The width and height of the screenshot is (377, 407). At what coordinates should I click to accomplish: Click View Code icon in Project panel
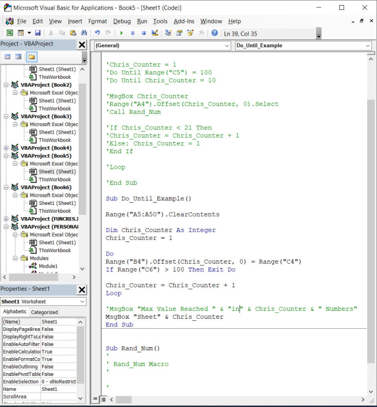pyautogui.click(x=8, y=57)
